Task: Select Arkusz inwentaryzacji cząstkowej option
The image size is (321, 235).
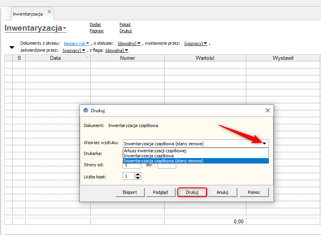Action: click(196, 151)
